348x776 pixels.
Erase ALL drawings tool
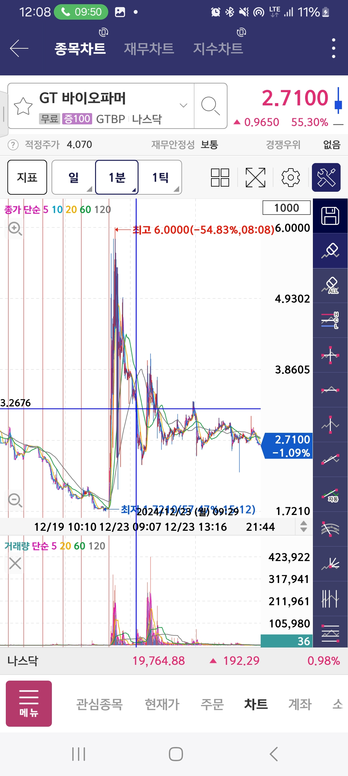coord(330,286)
